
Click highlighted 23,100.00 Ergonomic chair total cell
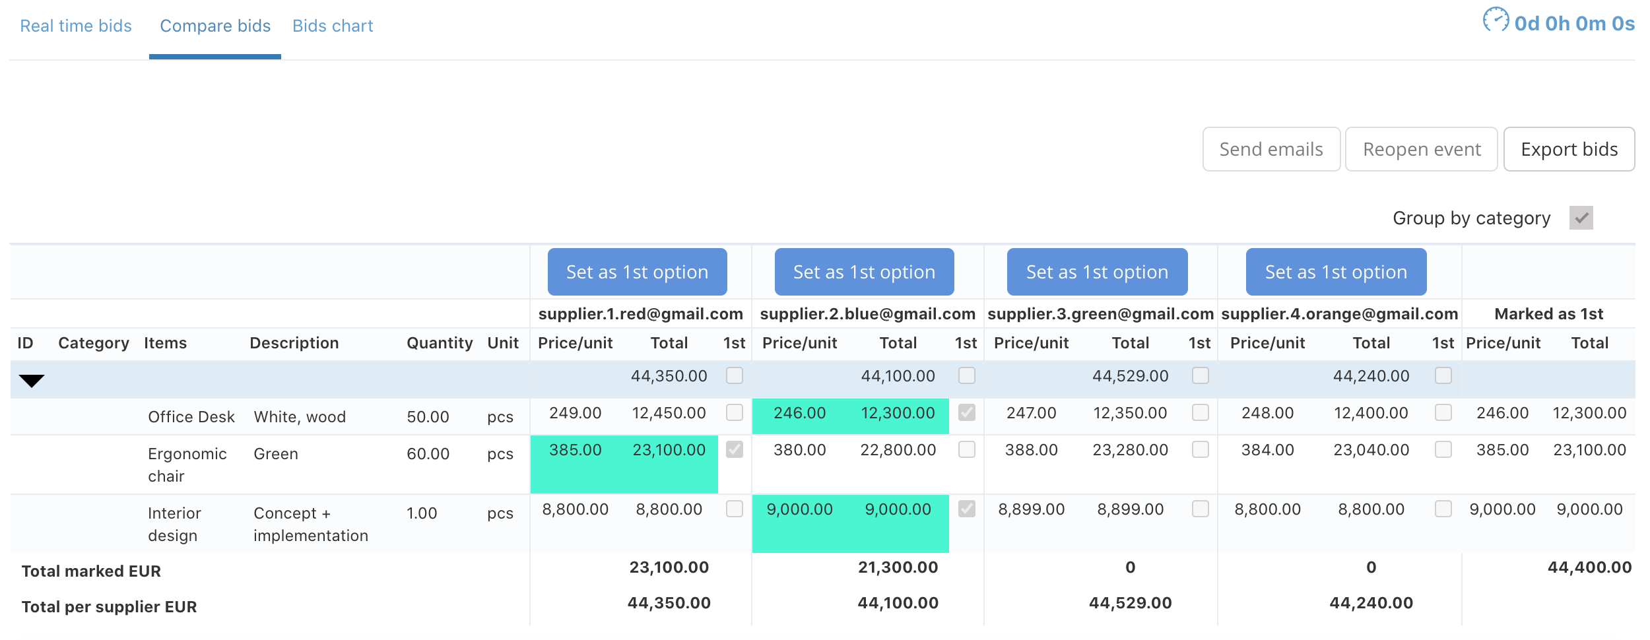[x=669, y=450]
